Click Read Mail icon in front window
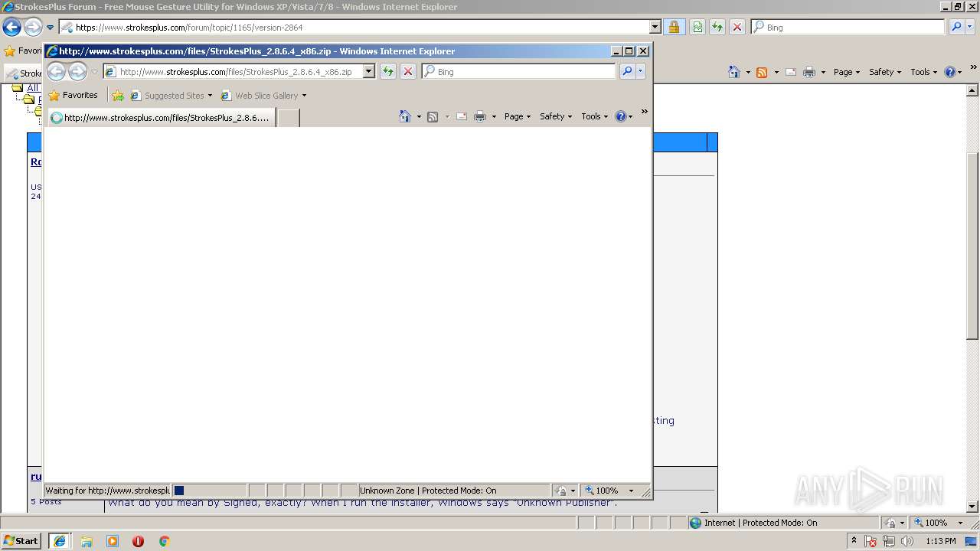This screenshot has height=551, width=980. [462, 116]
